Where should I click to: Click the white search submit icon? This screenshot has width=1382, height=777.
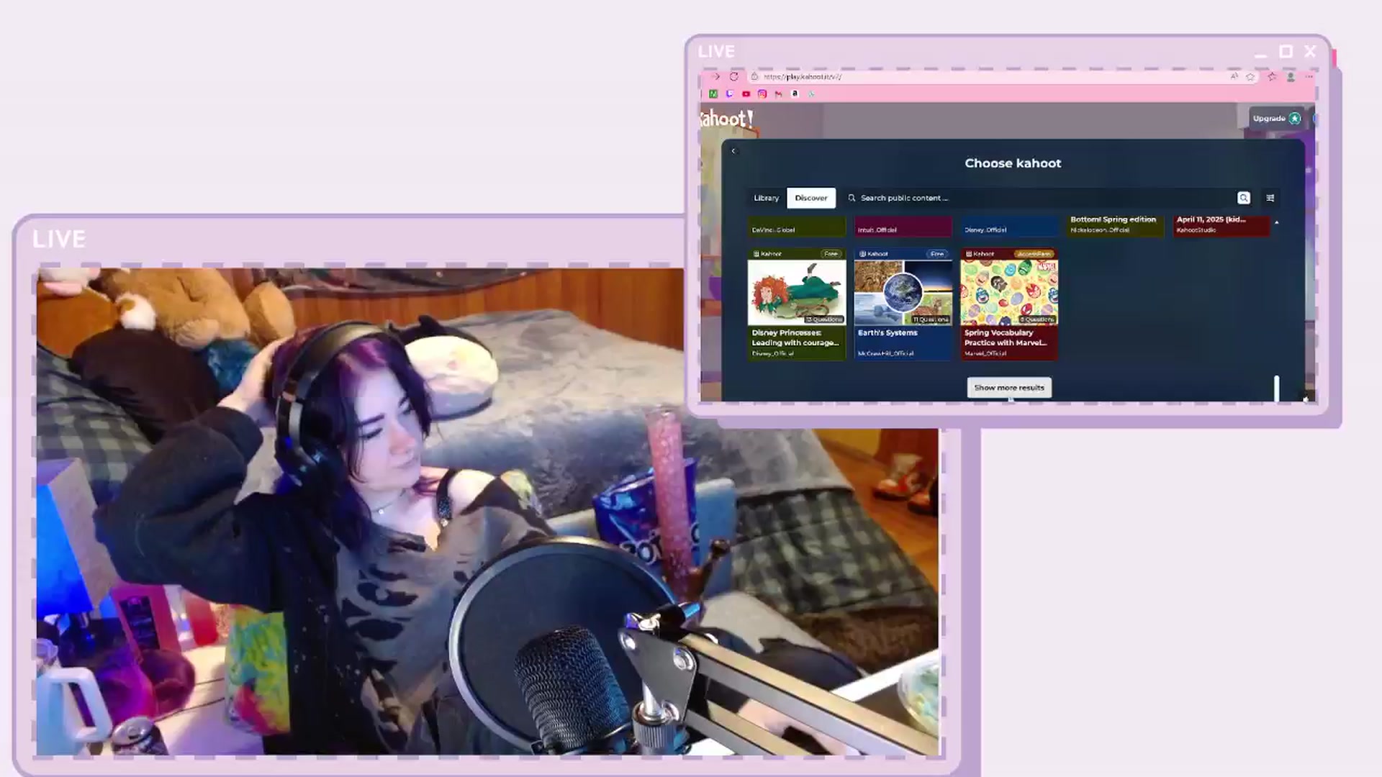(x=1244, y=198)
